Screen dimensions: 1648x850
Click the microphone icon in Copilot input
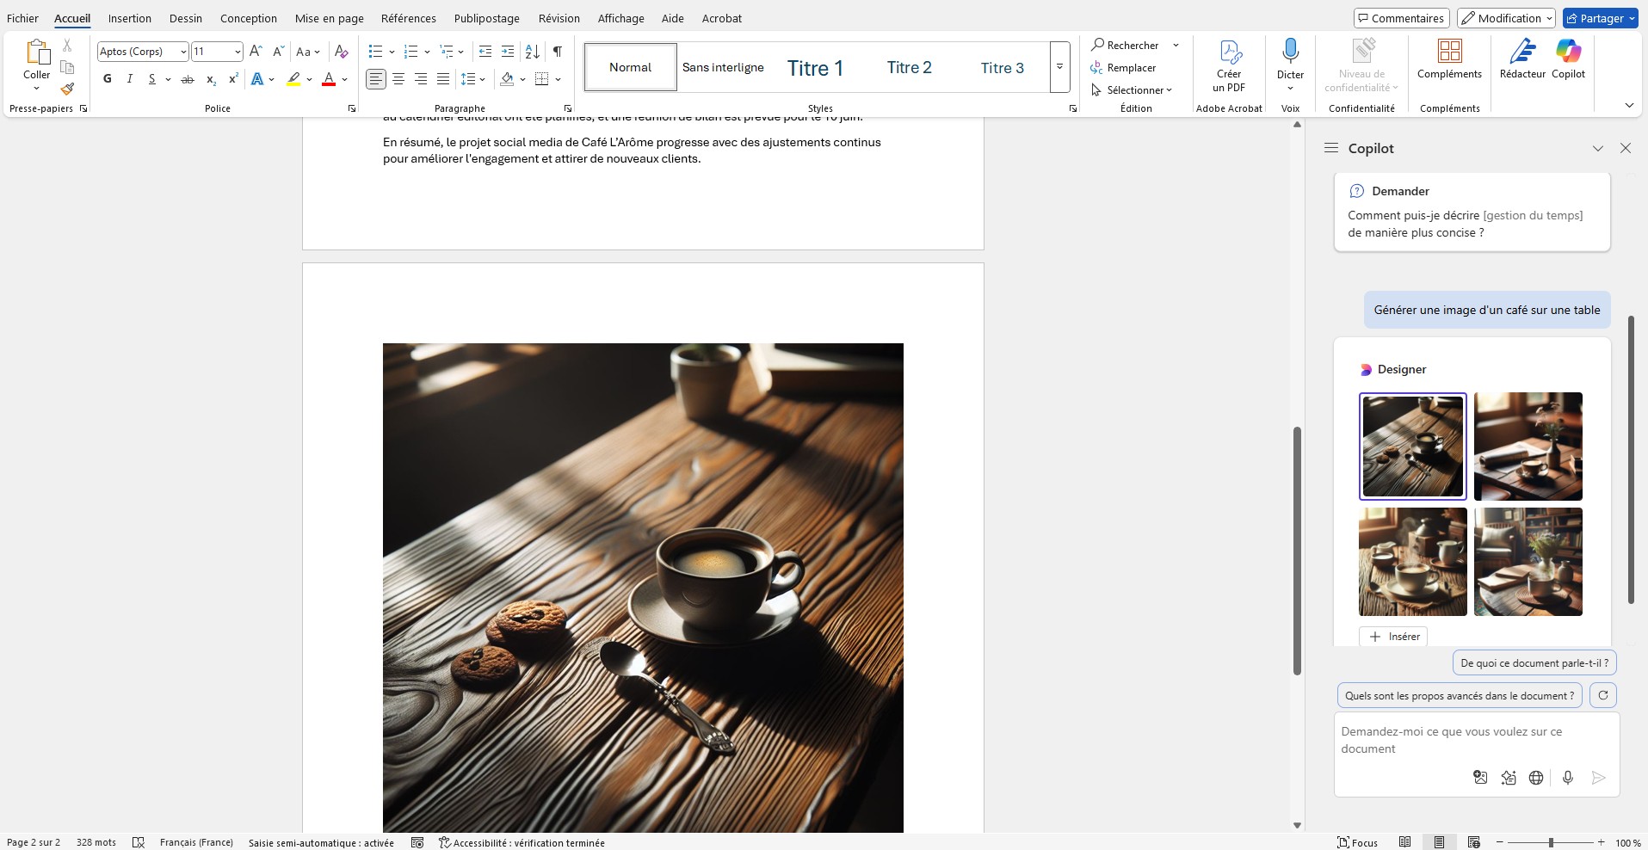click(x=1567, y=778)
